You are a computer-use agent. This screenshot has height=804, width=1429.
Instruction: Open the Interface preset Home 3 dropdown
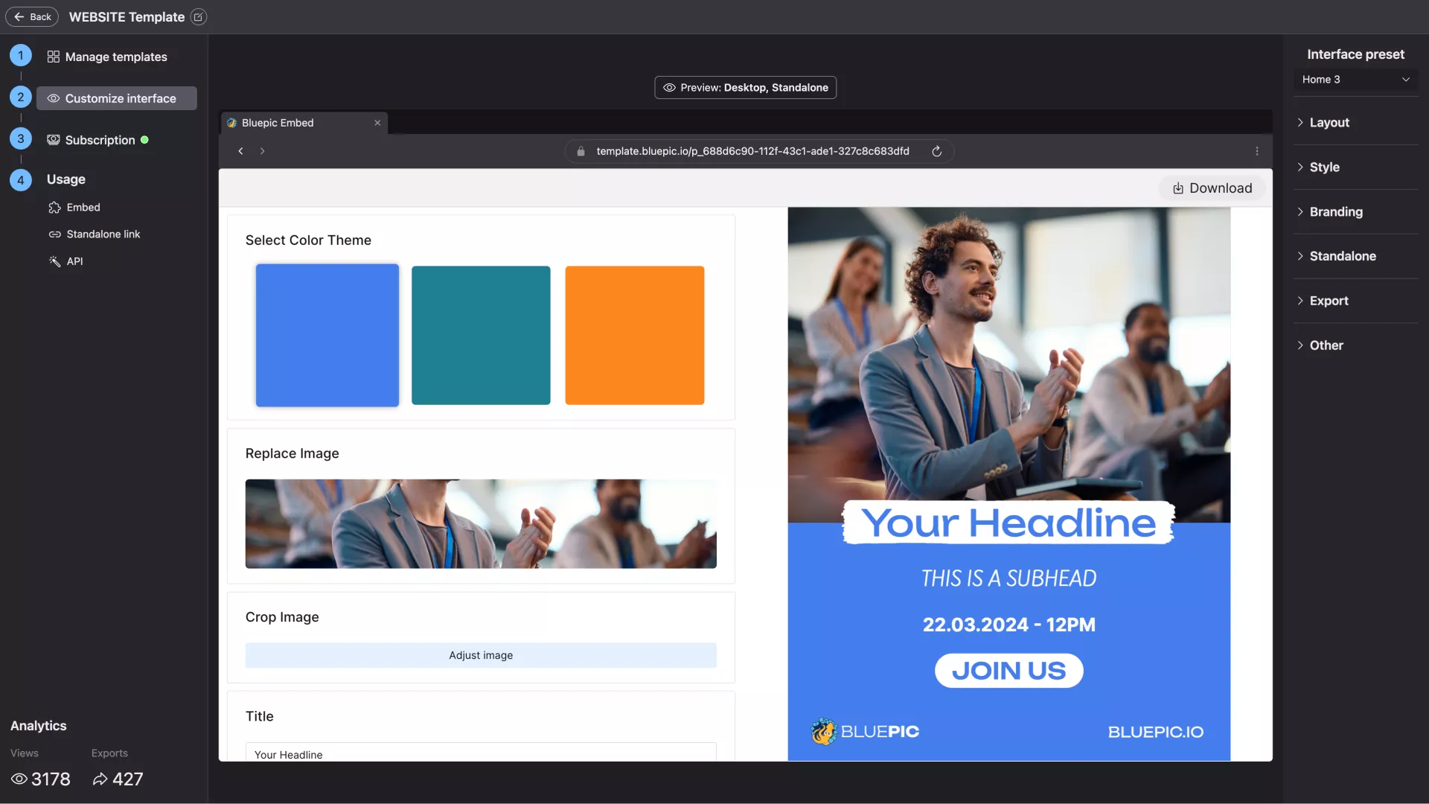(1355, 80)
